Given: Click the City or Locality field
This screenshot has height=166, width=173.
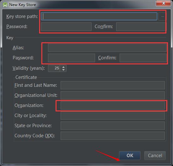Looking at the screenshot, I should point(113,116).
